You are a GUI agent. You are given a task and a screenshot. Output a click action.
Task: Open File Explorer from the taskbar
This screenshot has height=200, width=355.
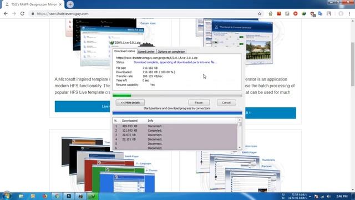(21, 196)
